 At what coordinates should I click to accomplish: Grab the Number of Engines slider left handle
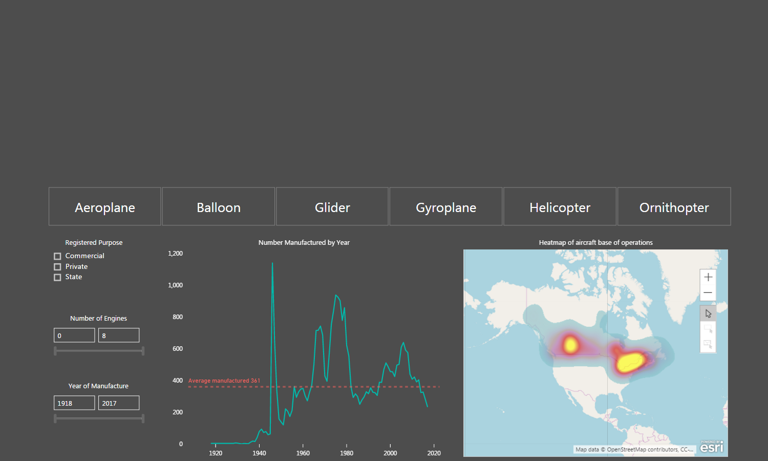click(55, 351)
